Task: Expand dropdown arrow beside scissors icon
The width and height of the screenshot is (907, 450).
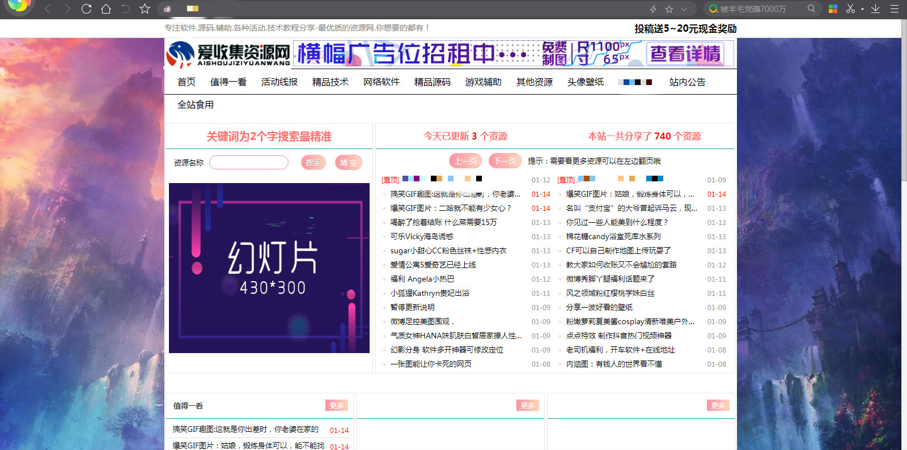Action: click(862, 9)
